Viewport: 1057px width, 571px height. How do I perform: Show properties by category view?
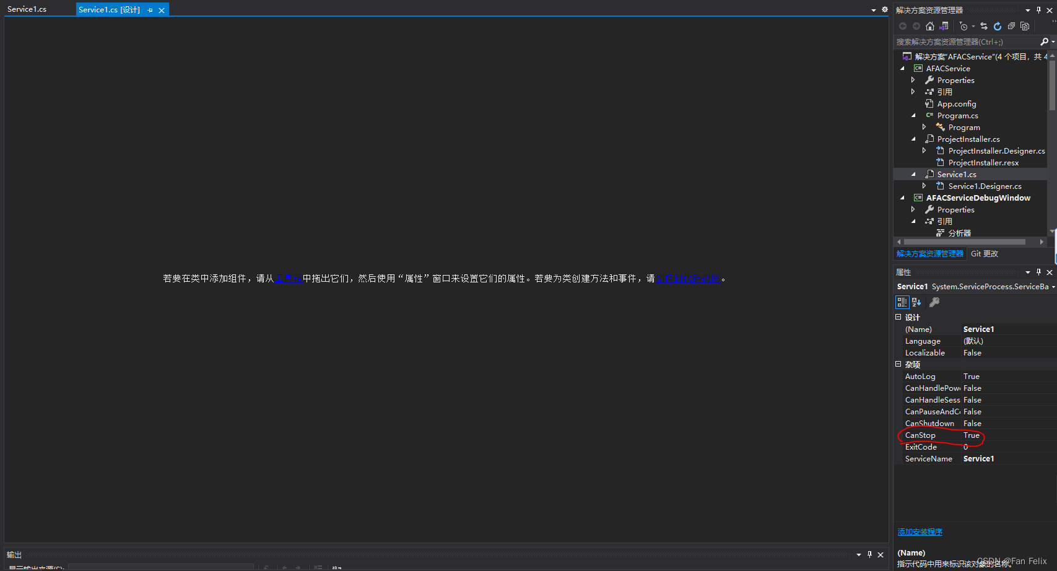[902, 302]
